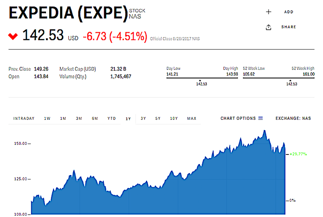The image size is (323, 217).
Task: Select the 6M time range
Action: pyautogui.click(x=95, y=119)
